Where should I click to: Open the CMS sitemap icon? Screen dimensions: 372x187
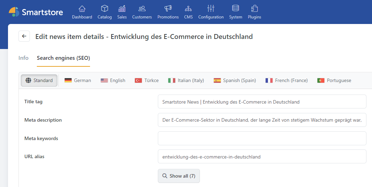click(x=188, y=9)
